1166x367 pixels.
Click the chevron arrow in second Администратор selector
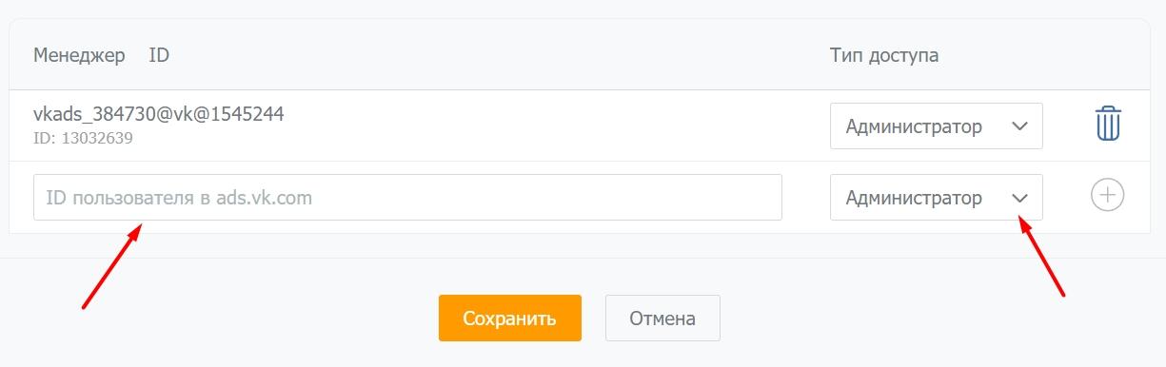click(1019, 198)
